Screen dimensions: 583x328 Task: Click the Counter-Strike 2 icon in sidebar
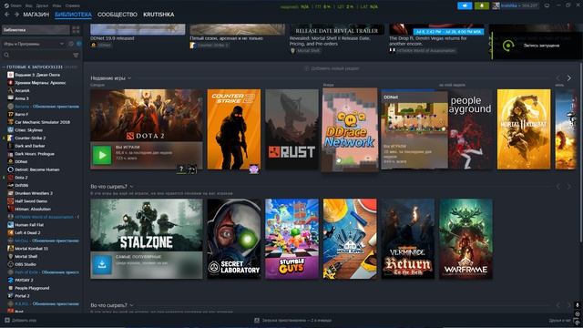pos(10,138)
